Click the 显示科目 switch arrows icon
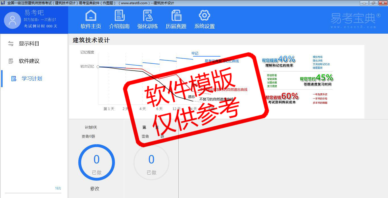 tap(11, 44)
